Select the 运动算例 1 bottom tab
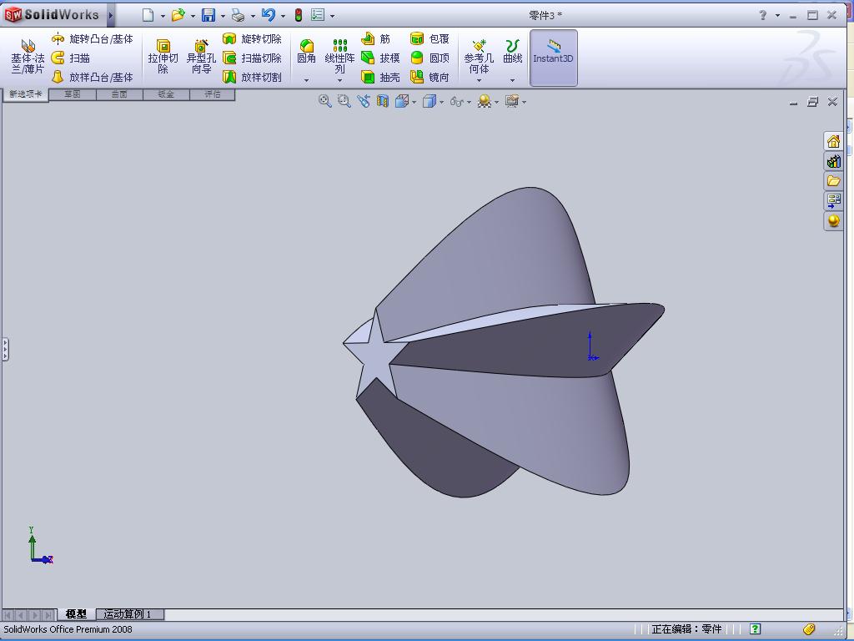 tap(128, 613)
